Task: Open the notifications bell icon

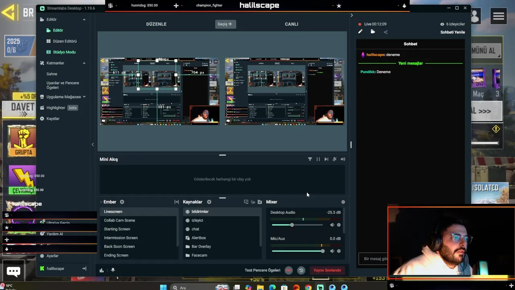Action: click(113, 270)
